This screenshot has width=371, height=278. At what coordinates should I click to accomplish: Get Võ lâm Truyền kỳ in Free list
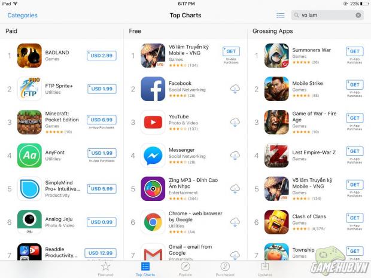coord(231,51)
